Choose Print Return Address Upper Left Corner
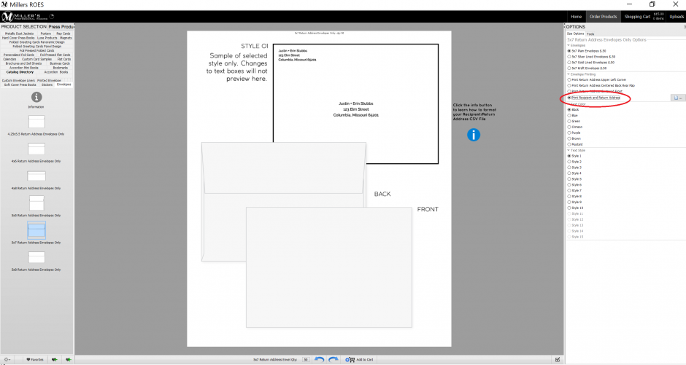Viewport: 686px width, 365px height. point(597,80)
